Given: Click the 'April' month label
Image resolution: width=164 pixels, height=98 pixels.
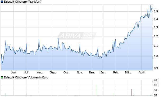Looking at the screenshot, I should [x=142, y=72].
